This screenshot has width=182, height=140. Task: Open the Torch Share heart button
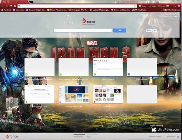[142, 6]
